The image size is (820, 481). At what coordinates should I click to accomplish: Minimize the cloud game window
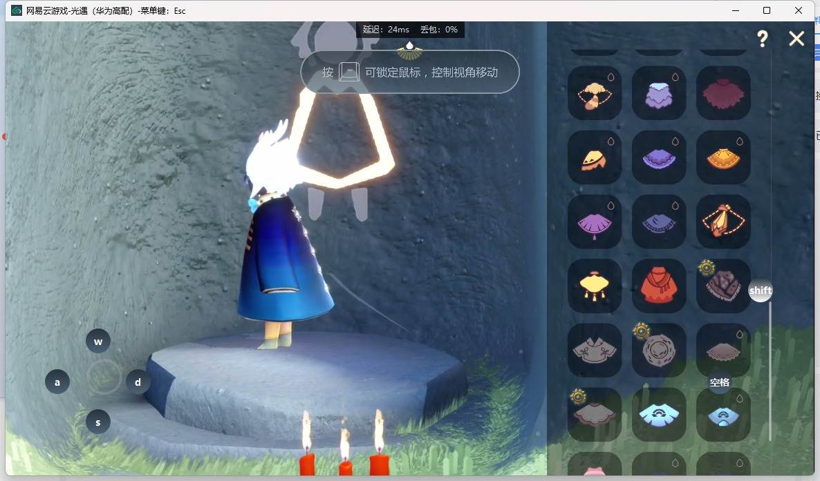click(x=735, y=10)
